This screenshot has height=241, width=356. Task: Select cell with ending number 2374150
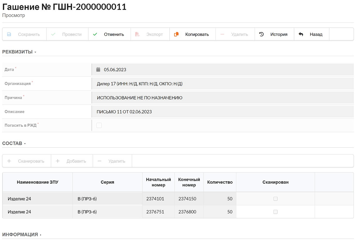tap(189, 199)
